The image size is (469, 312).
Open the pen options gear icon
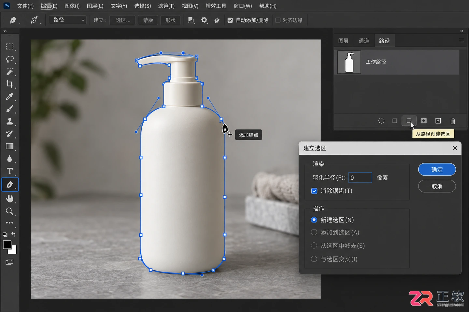[x=204, y=20]
